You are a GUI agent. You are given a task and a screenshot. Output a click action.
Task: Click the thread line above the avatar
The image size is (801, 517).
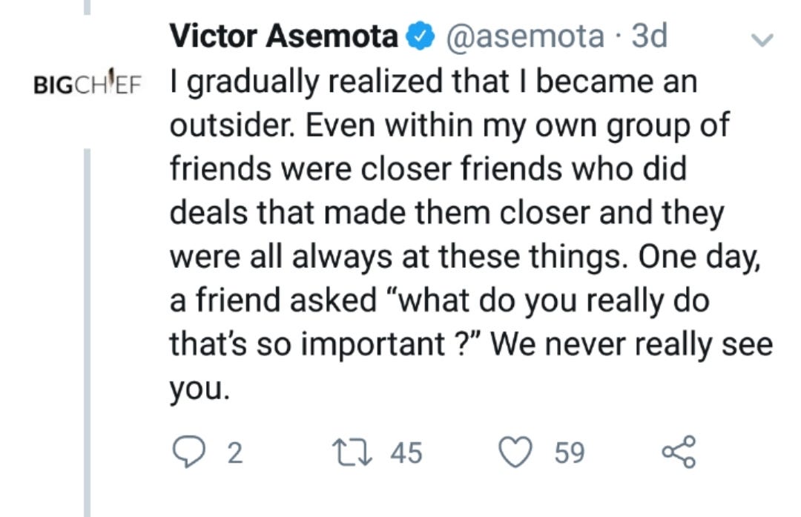pyautogui.click(x=87, y=7)
